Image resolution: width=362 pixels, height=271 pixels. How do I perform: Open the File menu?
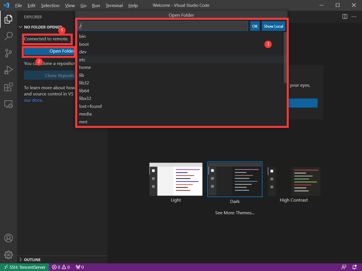pos(19,5)
